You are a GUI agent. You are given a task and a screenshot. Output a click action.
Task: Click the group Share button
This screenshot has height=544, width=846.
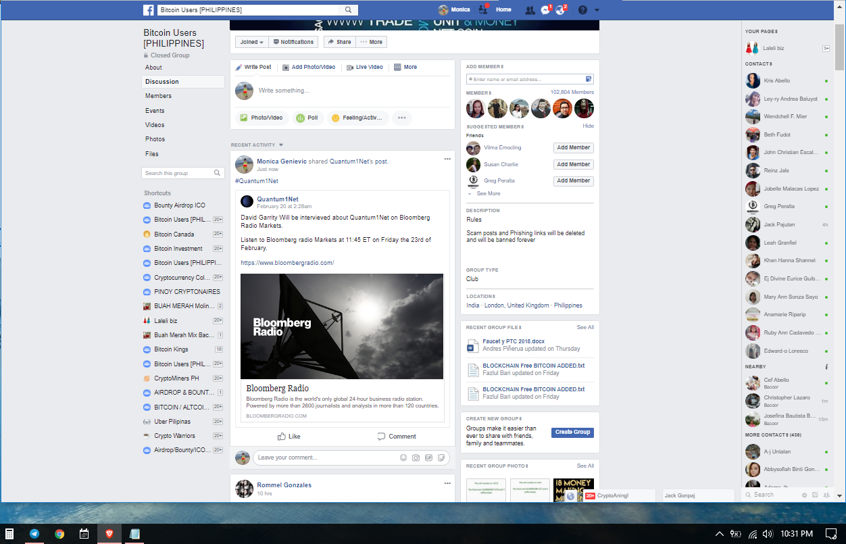[x=339, y=42]
